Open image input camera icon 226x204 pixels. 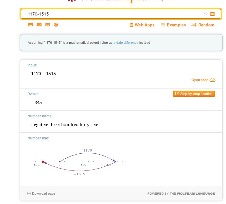point(39,25)
